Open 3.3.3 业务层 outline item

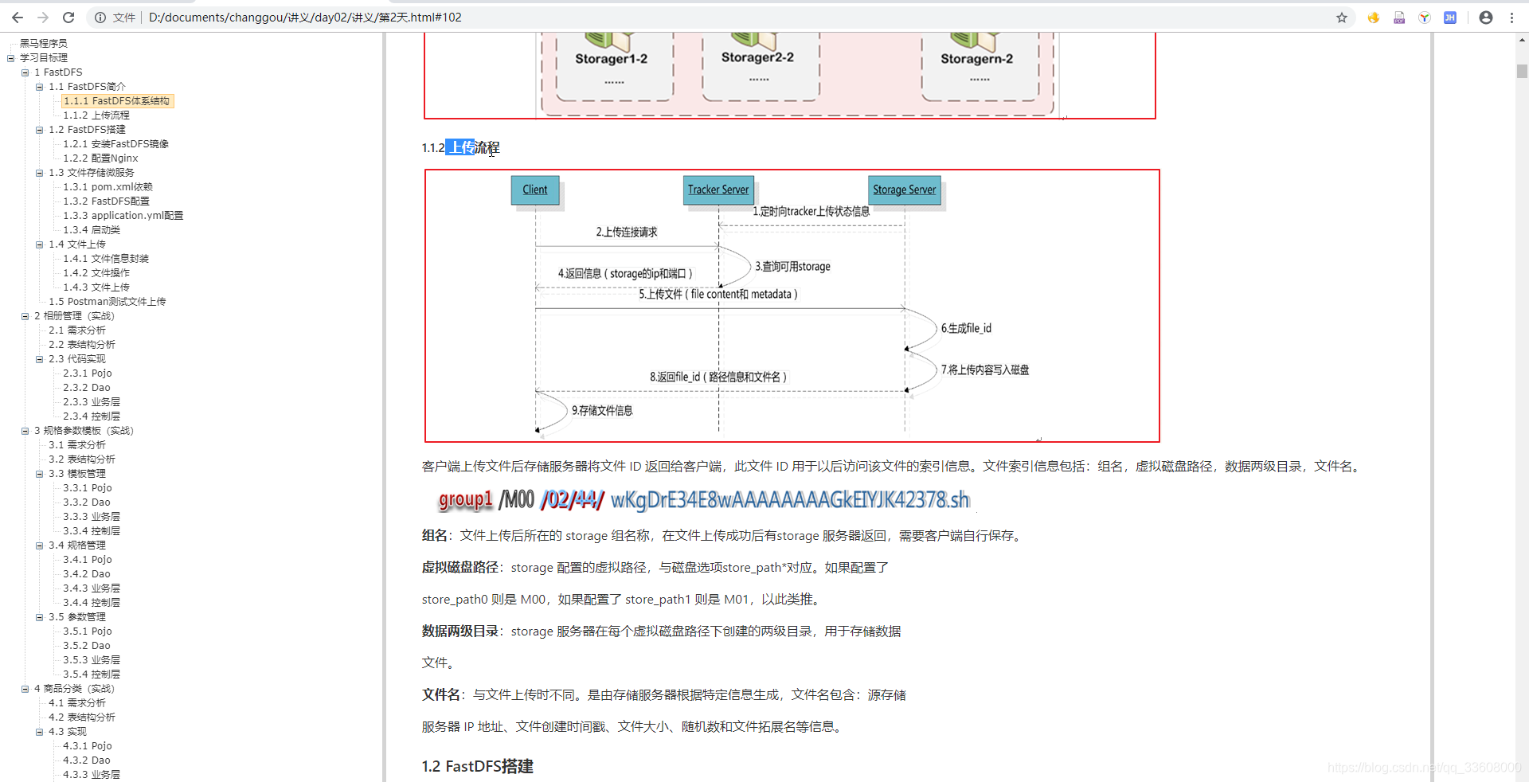pyautogui.click(x=92, y=517)
